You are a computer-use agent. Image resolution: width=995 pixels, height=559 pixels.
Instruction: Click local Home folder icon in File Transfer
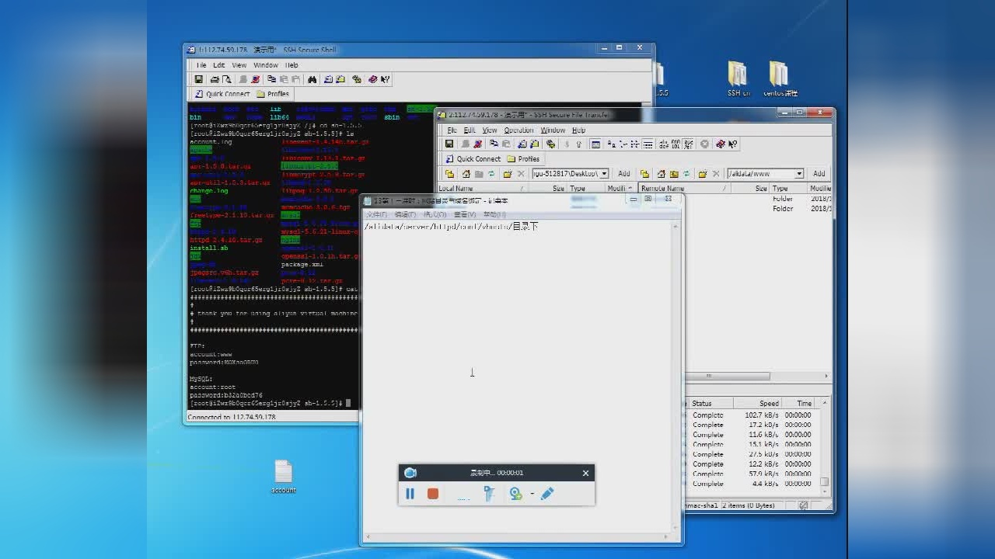point(466,174)
